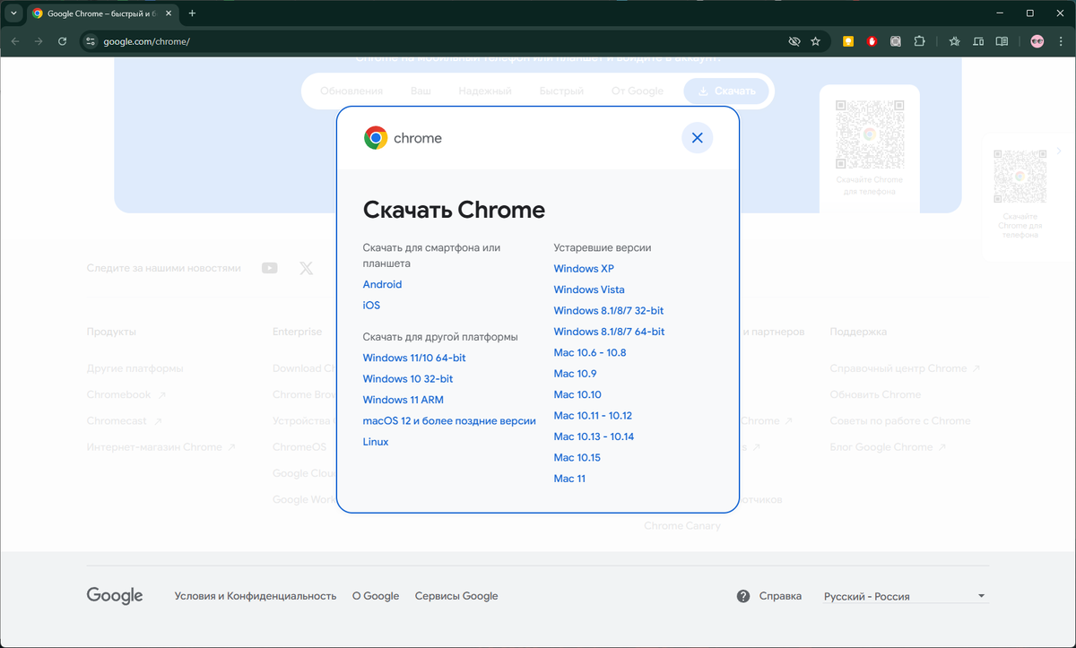Open Блог Google Chrome link
Image resolution: width=1076 pixels, height=648 pixels.
pyautogui.click(x=888, y=446)
